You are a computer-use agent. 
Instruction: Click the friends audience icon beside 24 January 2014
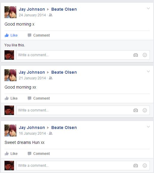coord(51,15)
